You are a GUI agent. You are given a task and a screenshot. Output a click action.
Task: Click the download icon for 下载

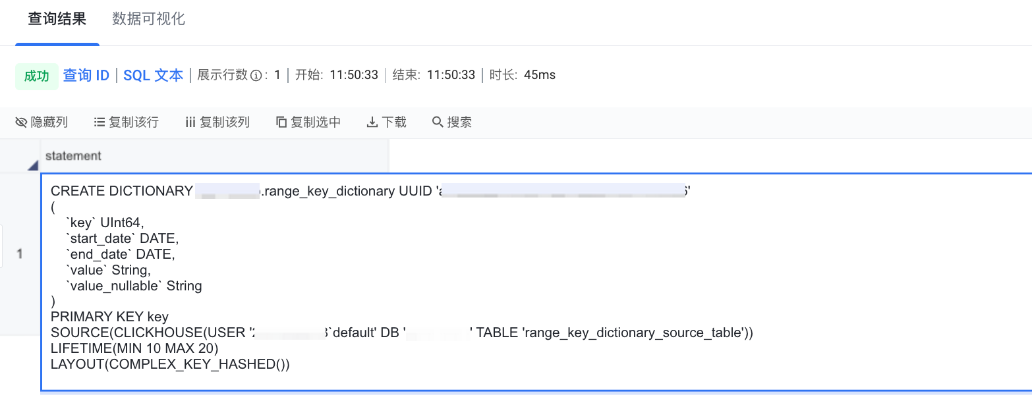[x=372, y=122]
